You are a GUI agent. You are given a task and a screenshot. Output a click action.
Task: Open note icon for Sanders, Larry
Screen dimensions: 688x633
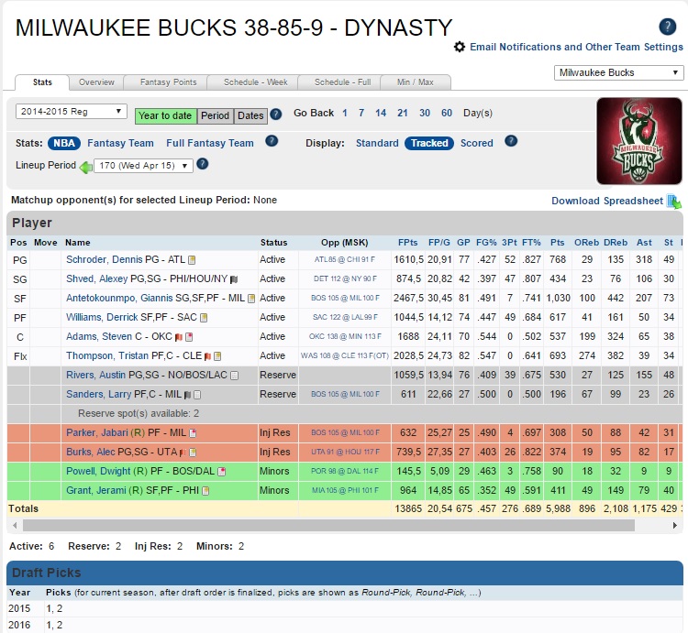tap(197, 395)
